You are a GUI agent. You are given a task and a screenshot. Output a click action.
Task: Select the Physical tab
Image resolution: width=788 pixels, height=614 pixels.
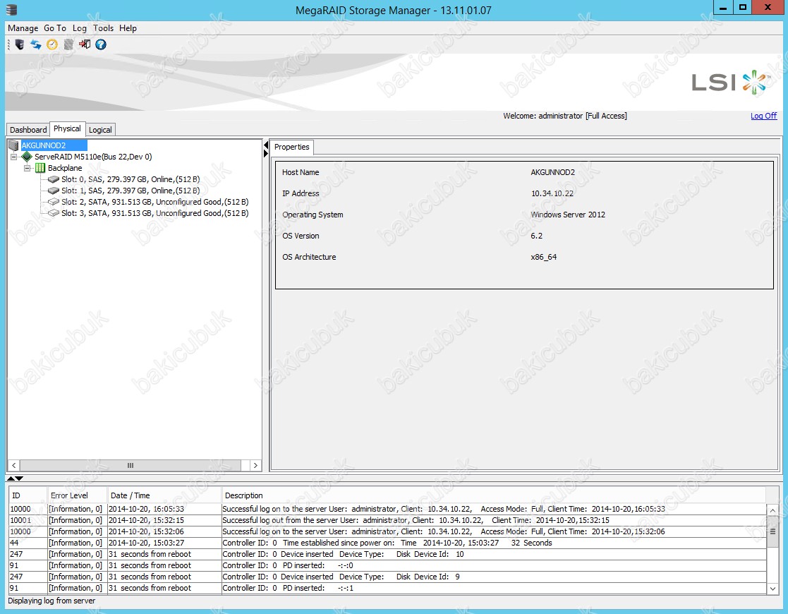(x=67, y=128)
